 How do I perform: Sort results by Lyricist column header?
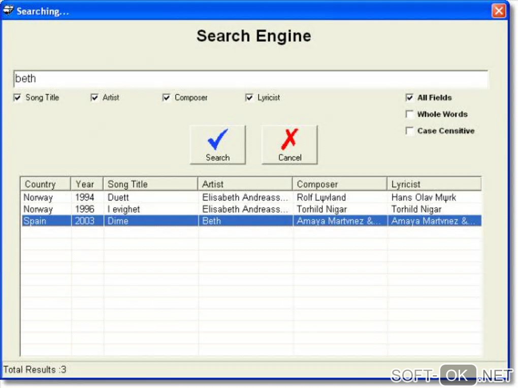(434, 184)
